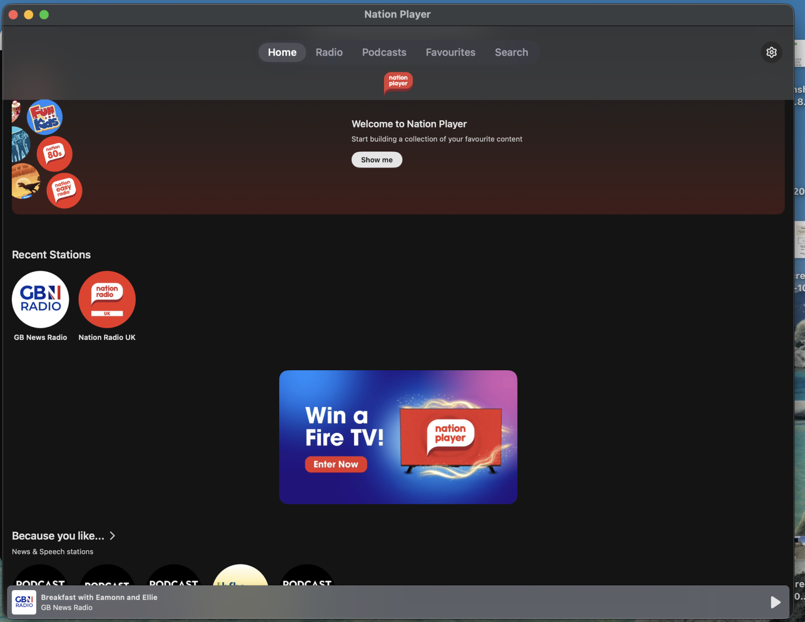
Task: Open the Fun Kids station bubble
Action: click(45, 117)
